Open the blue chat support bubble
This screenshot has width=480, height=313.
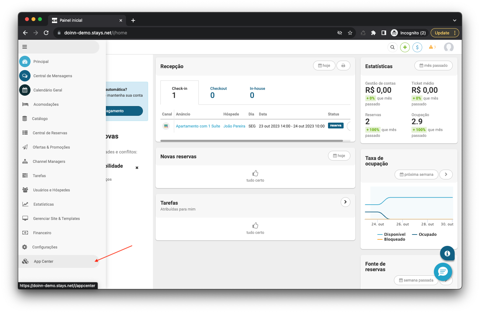click(x=443, y=271)
